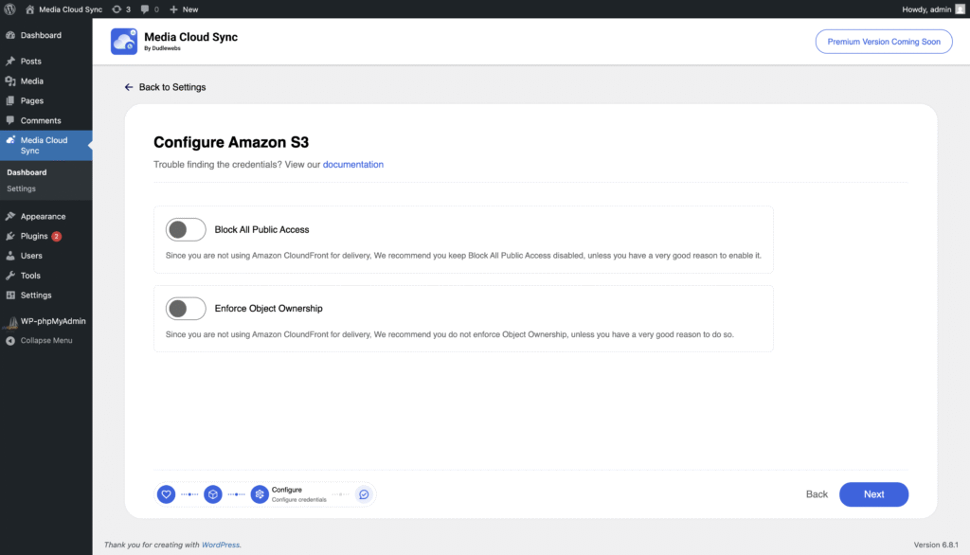Click the cube step icon in progress bar

(213, 494)
